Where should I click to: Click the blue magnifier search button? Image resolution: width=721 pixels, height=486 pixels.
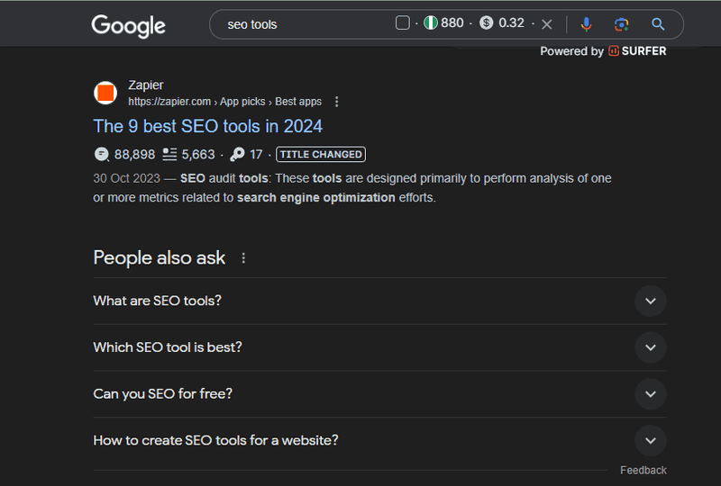pyautogui.click(x=658, y=24)
